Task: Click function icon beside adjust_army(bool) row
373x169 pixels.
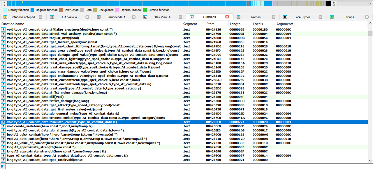Action: click(3, 38)
